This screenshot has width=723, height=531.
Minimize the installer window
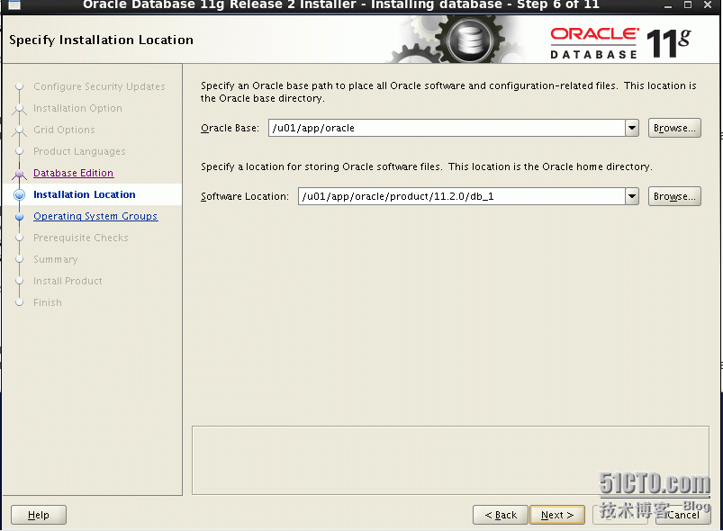pos(668,4)
